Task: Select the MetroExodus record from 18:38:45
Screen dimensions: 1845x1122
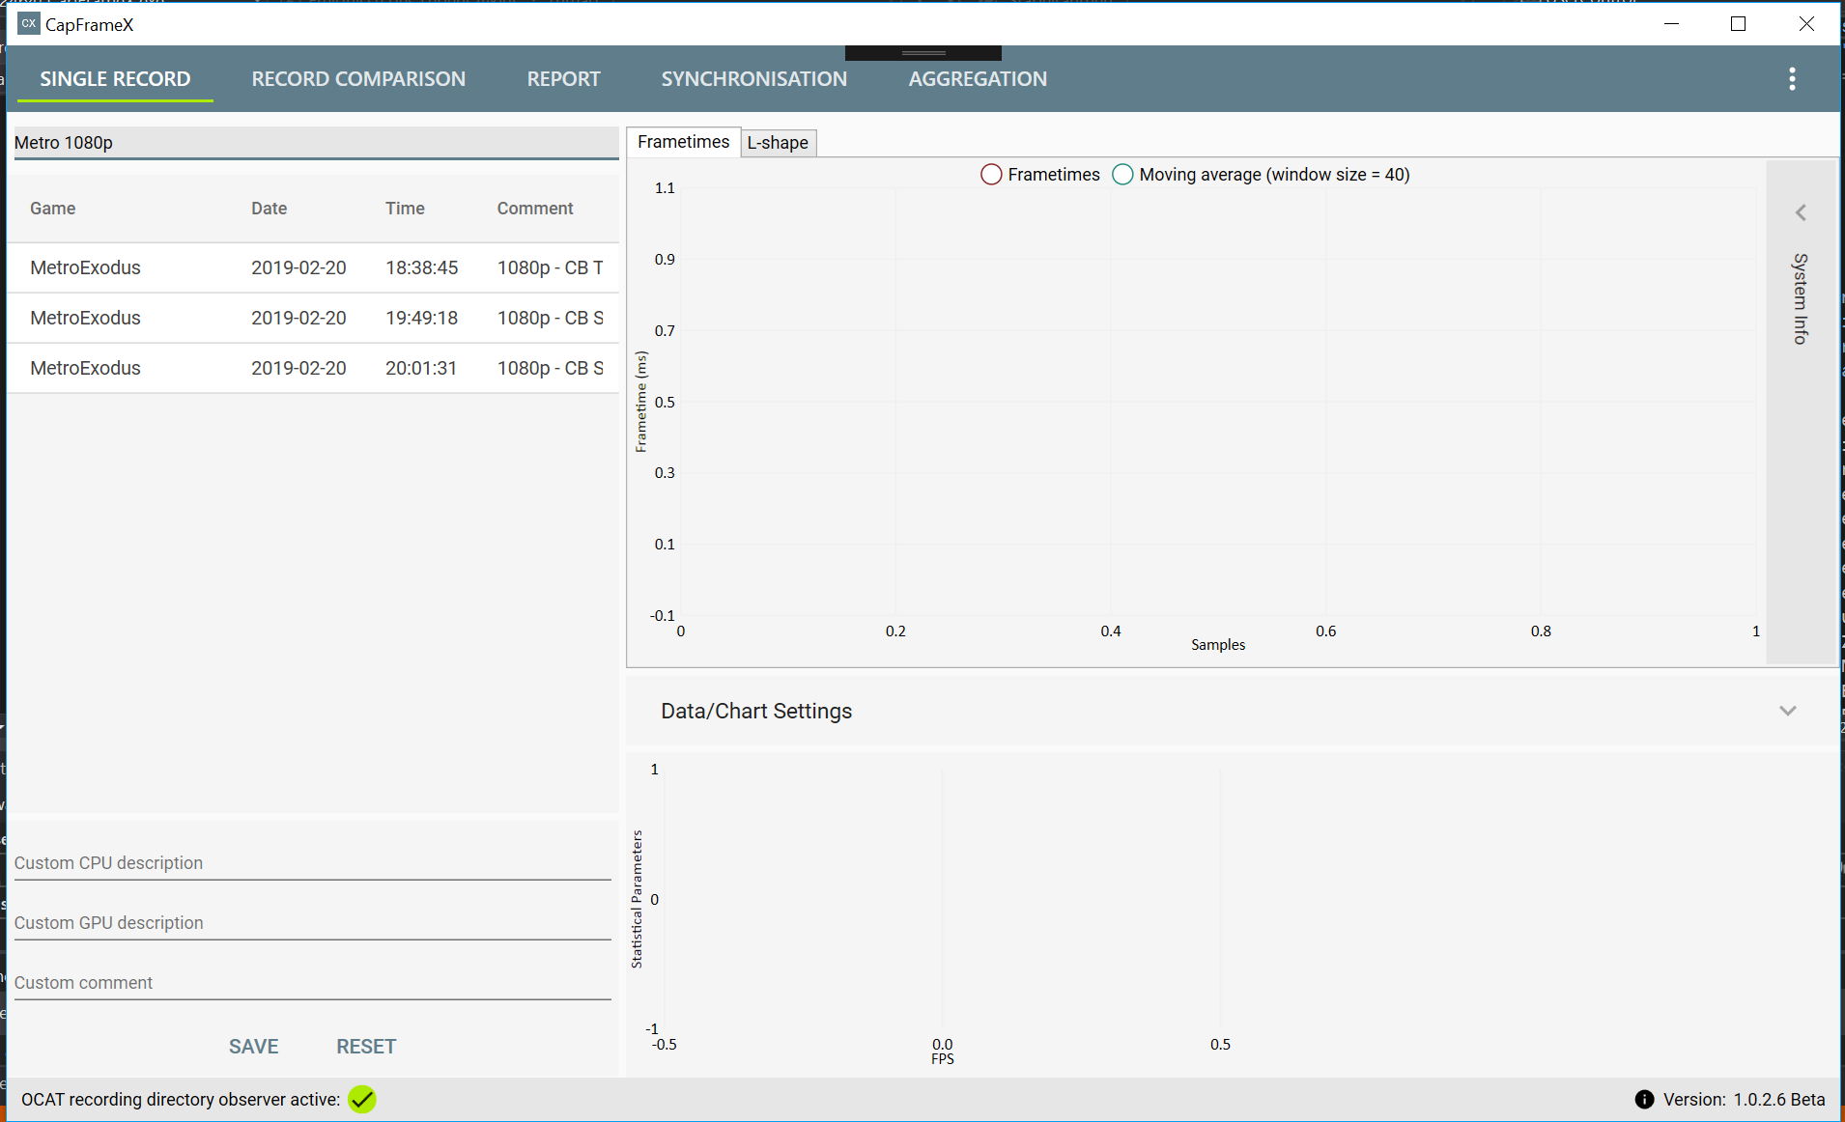Action: tap(313, 267)
